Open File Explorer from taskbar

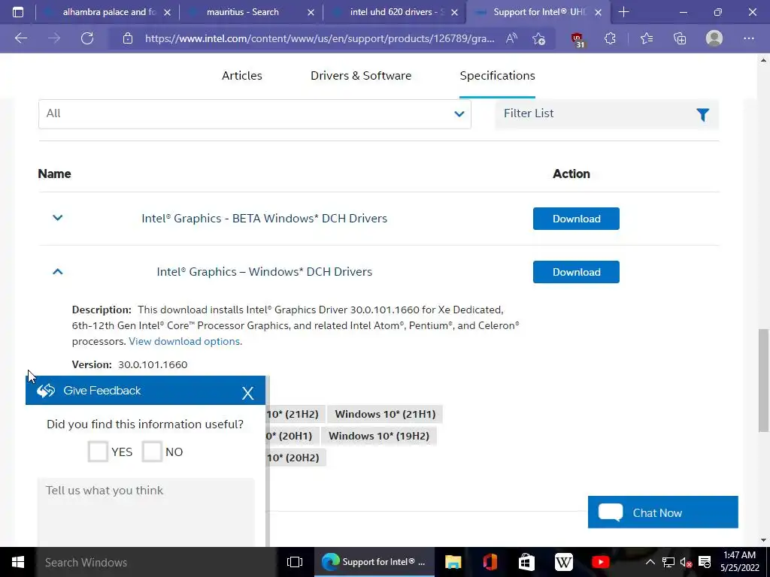tap(453, 562)
